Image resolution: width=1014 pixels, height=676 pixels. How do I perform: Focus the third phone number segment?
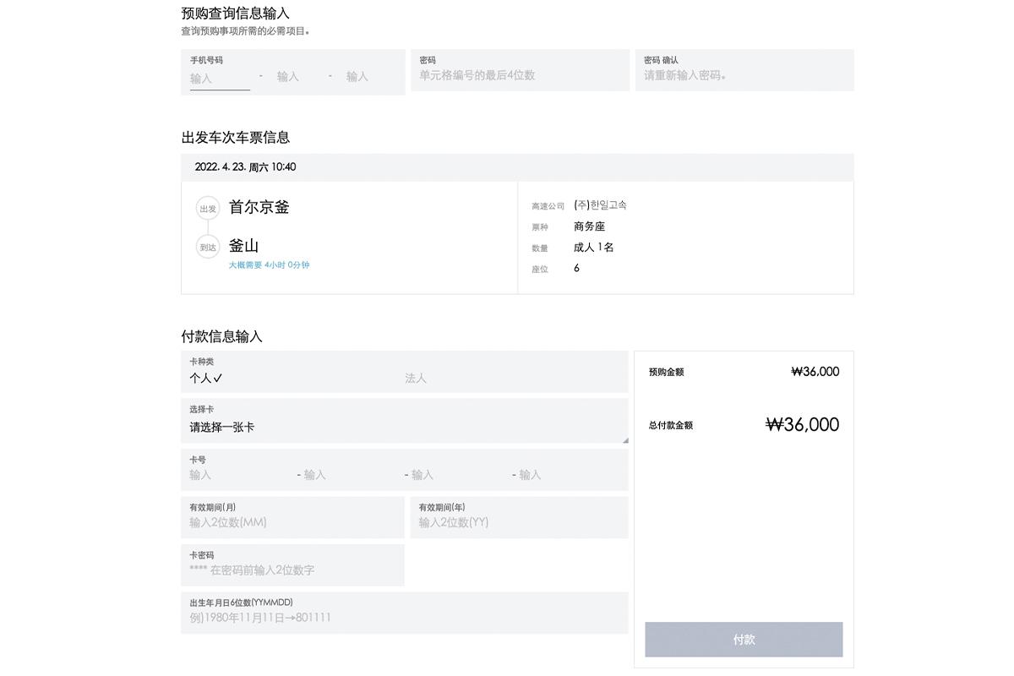(x=358, y=77)
